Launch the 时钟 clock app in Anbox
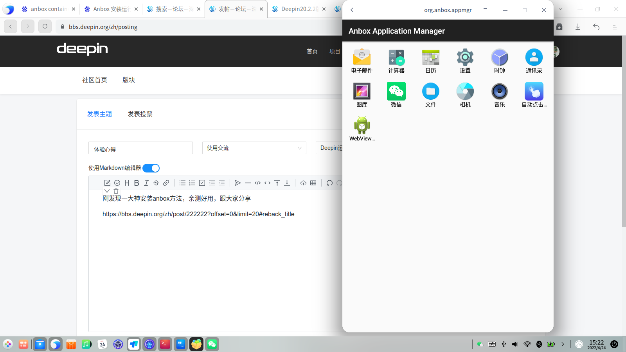 500,61
